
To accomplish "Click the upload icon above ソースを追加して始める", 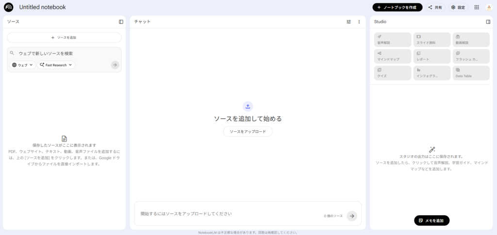I will click(x=248, y=107).
